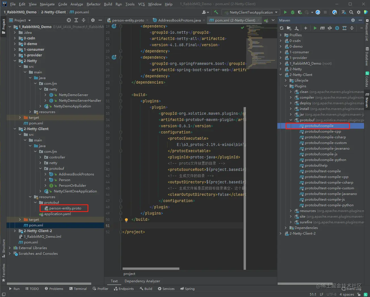
Task: Toggle Maven skip tests mode
Action: 337,28
